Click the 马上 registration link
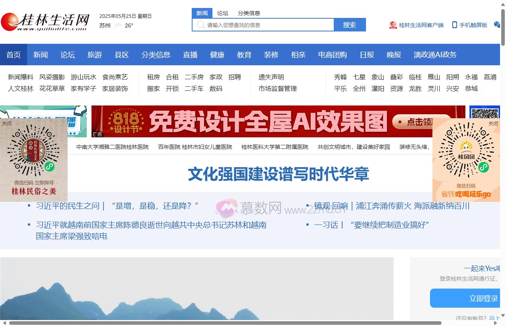Image resolution: width=506 pixels, height=326 pixels. coord(494,318)
